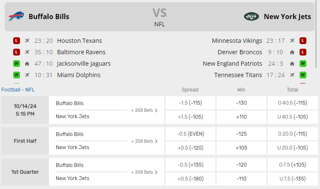This screenshot has width=320, height=189.
Task: Click the red L badge for Baltimore Ravens
Action: tap(17, 52)
